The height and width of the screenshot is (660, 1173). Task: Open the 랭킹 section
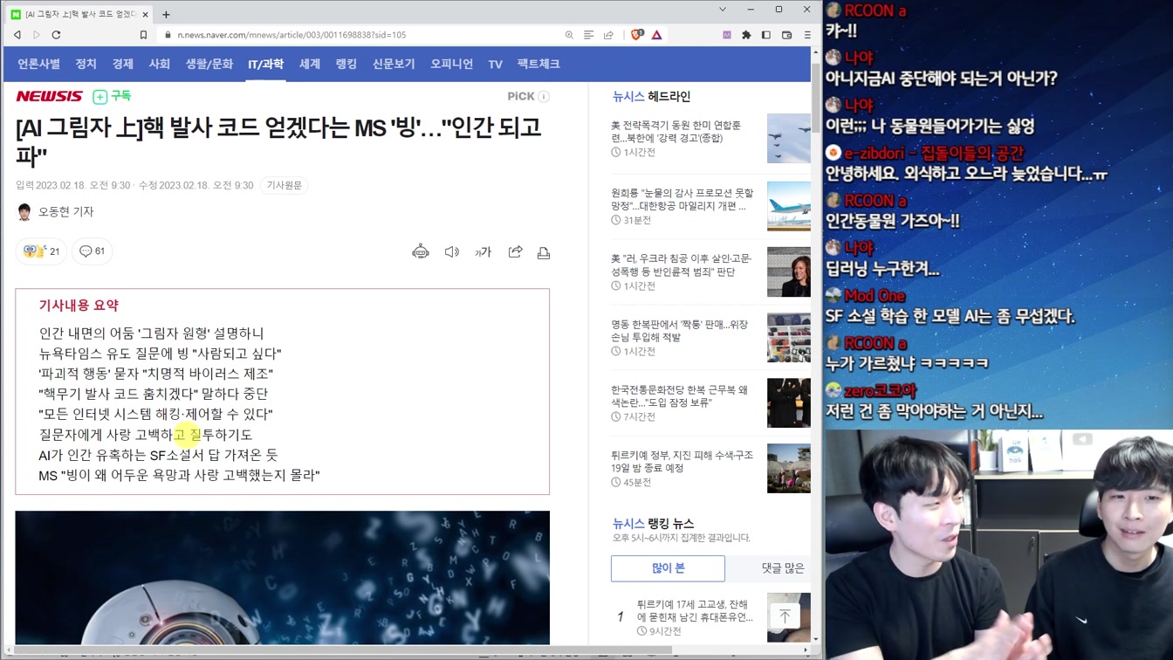point(346,64)
